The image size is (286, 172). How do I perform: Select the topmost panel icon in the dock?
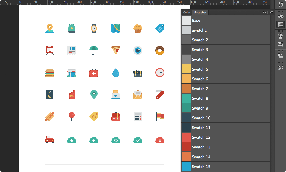[281, 5]
